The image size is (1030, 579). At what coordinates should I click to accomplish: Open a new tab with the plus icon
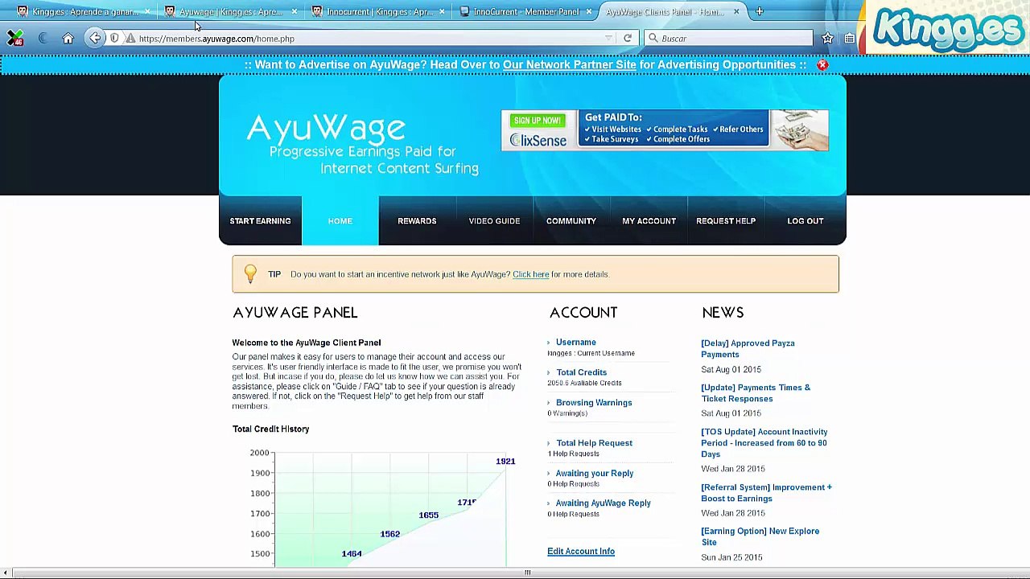(759, 11)
